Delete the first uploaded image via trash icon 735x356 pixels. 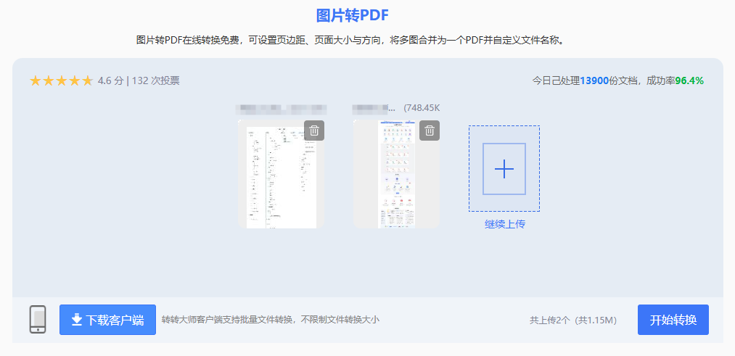[x=314, y=131]
